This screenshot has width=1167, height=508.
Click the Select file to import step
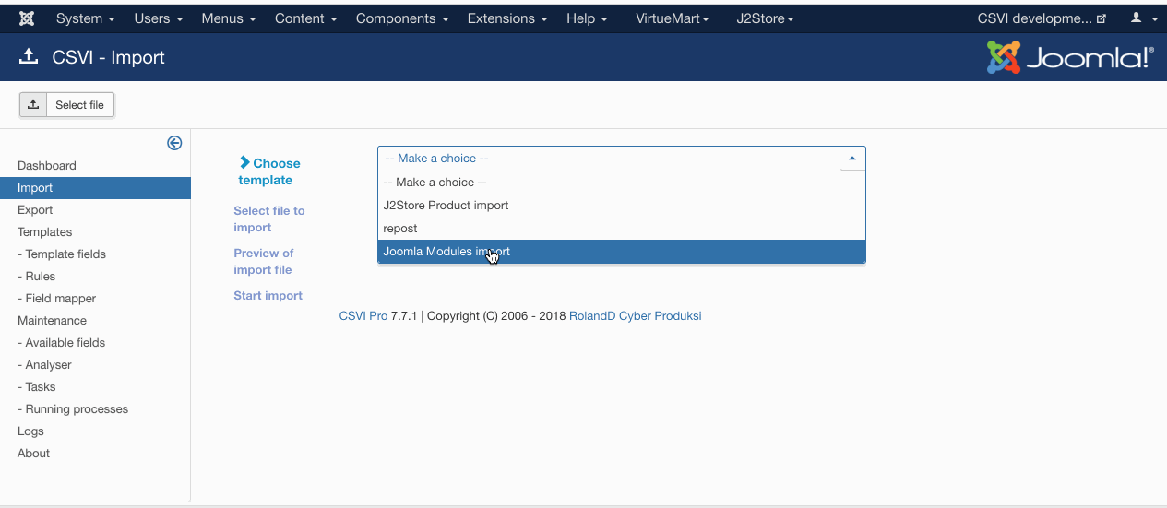pyautogui.click(x=269, y=219)
